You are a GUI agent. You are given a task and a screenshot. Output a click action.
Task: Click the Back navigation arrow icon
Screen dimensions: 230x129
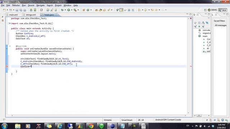(156, 10)
